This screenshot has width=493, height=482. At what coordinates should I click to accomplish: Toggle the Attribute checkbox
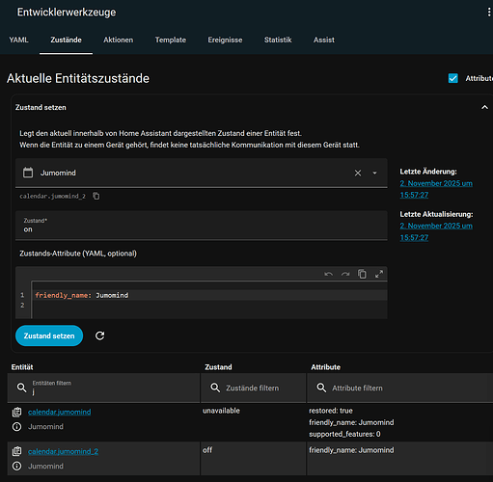(452, 78)
